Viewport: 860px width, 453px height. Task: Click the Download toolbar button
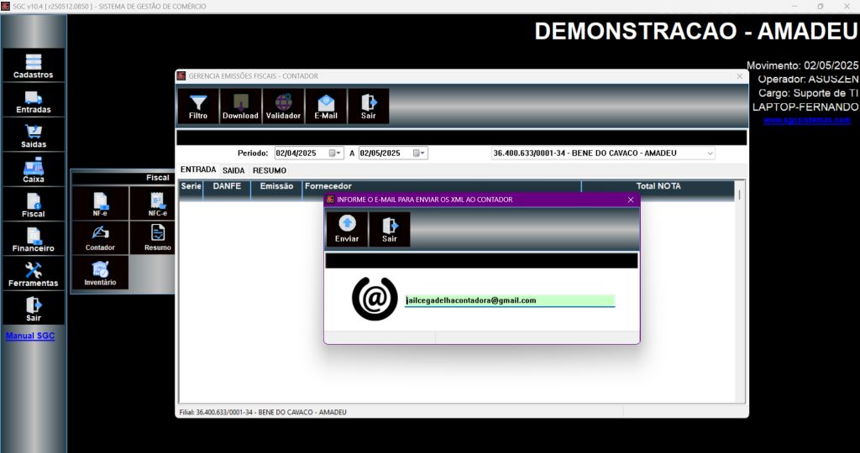pos(240,107)
